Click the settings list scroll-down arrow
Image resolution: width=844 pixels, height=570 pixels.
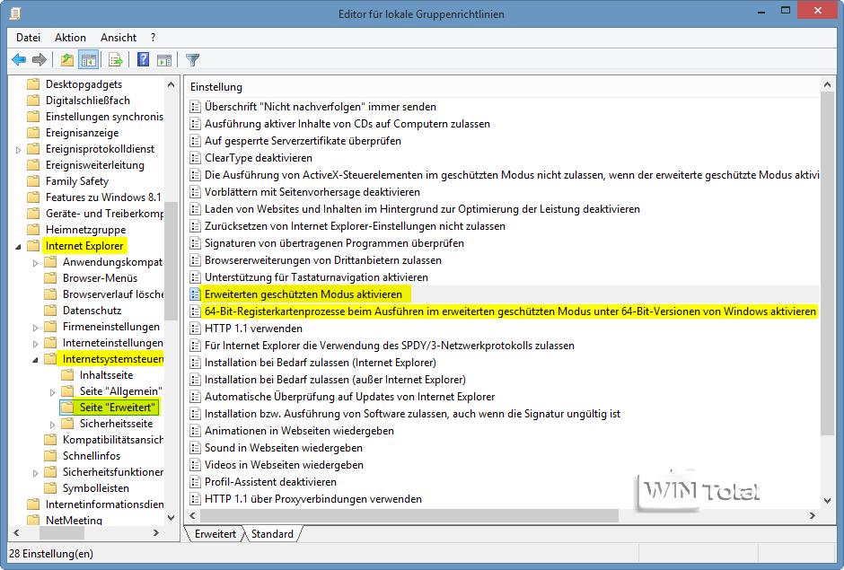[x=827, y=501]
